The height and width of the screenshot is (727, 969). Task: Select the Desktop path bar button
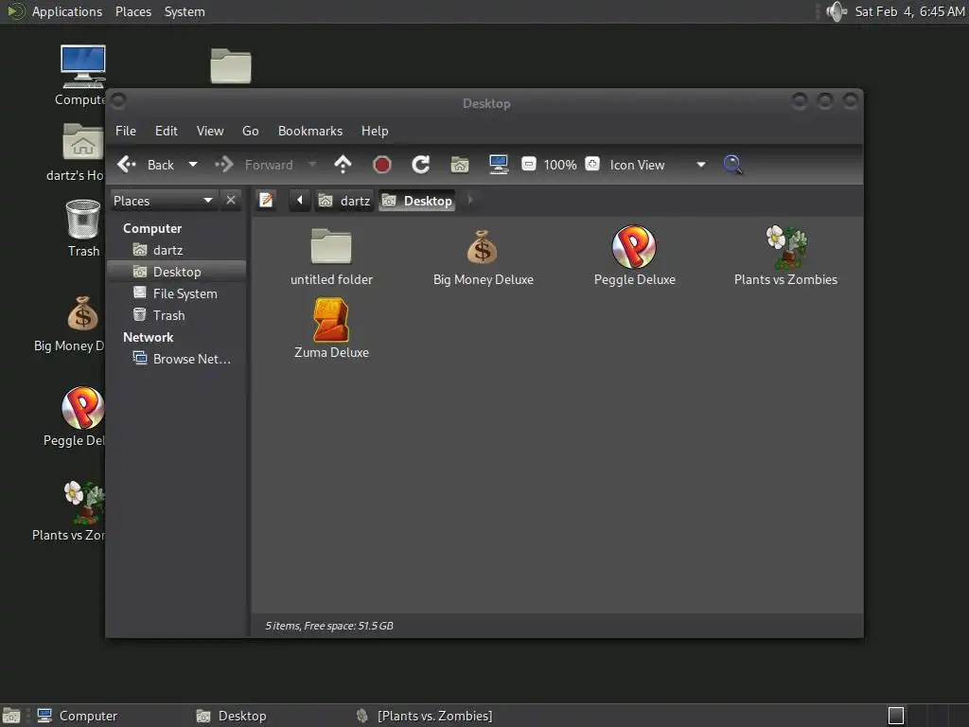point(417,201)
